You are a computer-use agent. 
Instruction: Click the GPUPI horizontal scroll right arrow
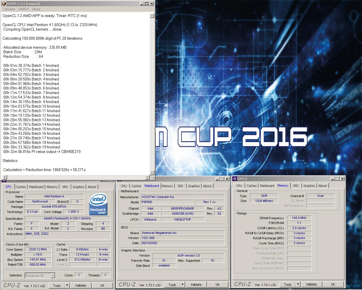pos(147,177)
